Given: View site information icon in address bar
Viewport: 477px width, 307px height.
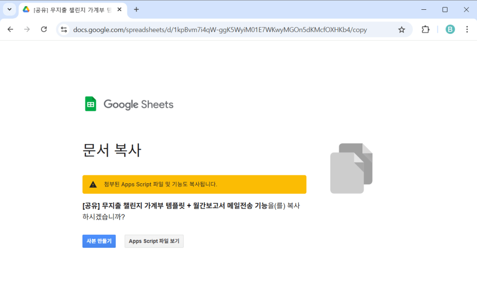Looking at the screenshot, I should point(64,30).
